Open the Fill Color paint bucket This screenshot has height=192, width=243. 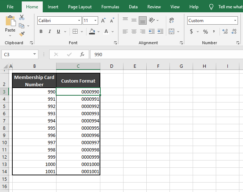92,32
